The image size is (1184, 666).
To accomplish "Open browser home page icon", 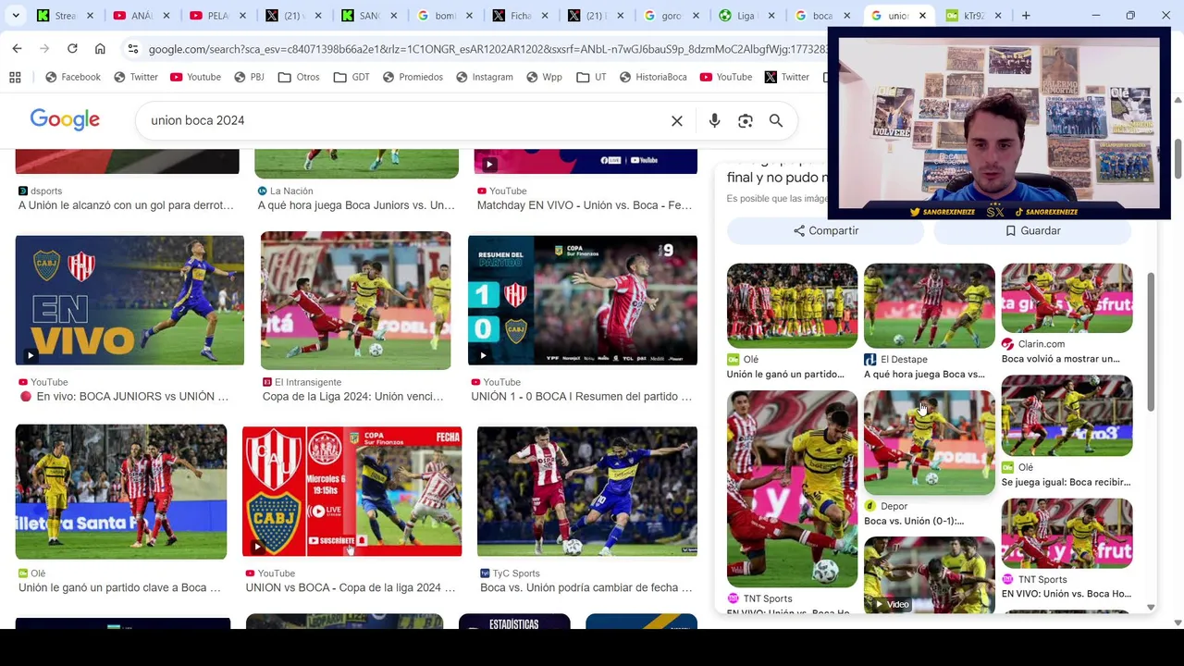I will pos(100,48).
